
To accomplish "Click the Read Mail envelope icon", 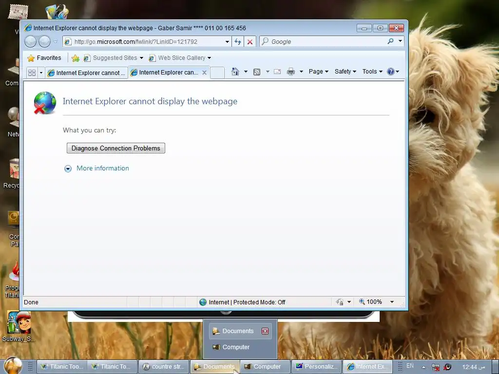I will coord(277,72).
